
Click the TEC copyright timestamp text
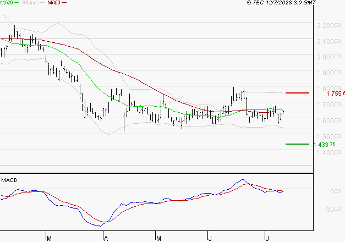pos(281,3)
